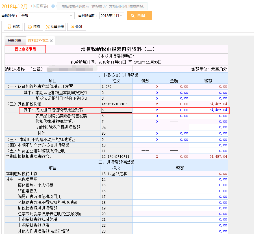Click the 打印 print button
254x234 pixels.
(34, 27)
